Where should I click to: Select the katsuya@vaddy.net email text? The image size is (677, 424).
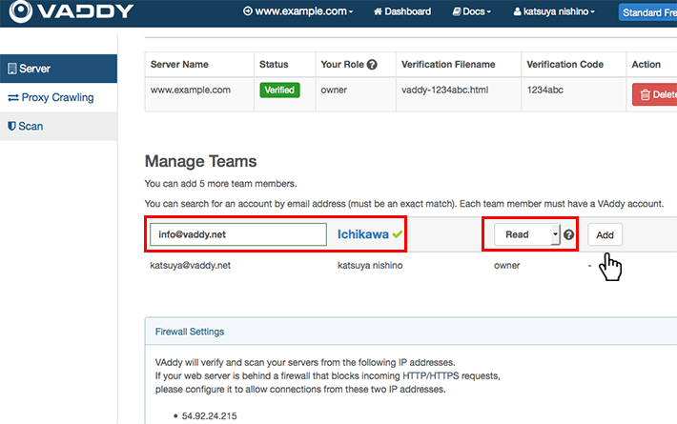coord(190,265)
